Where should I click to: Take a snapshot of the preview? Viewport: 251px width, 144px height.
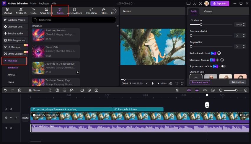click(x=171, y=83)
